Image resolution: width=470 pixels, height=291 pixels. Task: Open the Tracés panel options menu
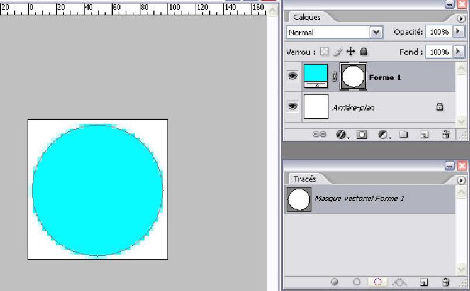(461, 180)
